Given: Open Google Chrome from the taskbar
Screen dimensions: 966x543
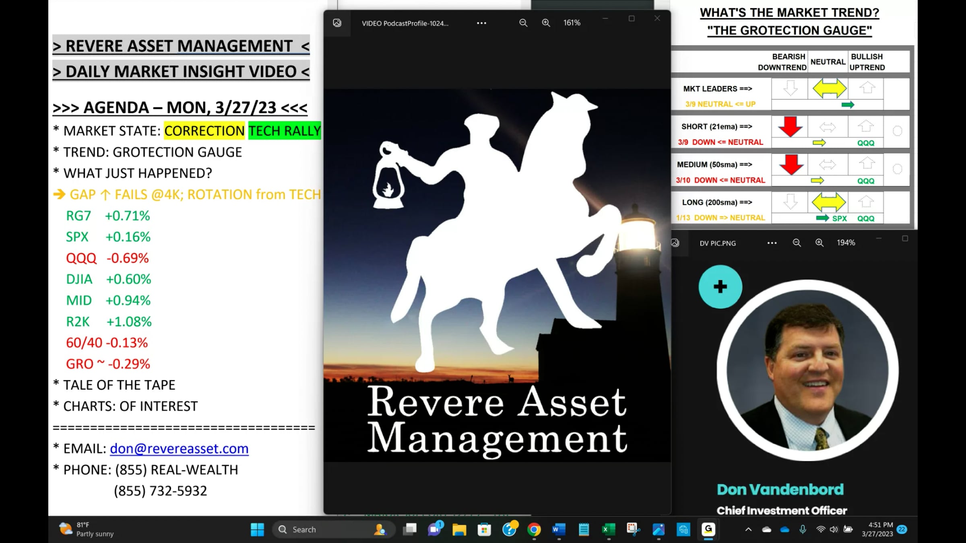Looking at the screenshot, I should (534, 529).
